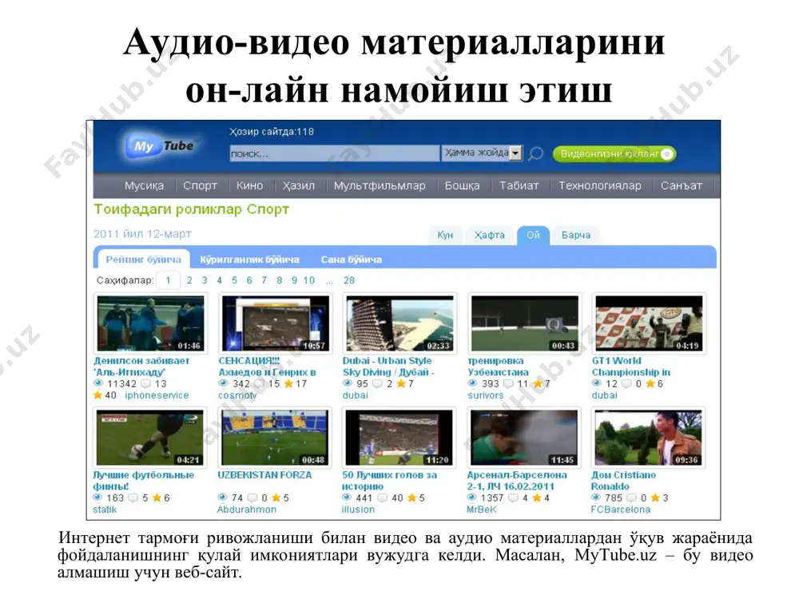This screenshot has width=799, height=599.
Task: Go to page 2
Action: click(x=189, y=280)
